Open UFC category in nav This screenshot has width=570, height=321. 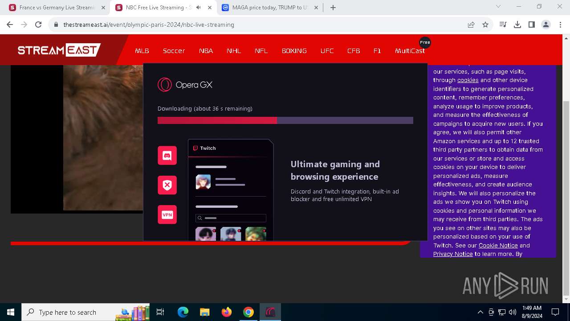(x=327, y=51)
